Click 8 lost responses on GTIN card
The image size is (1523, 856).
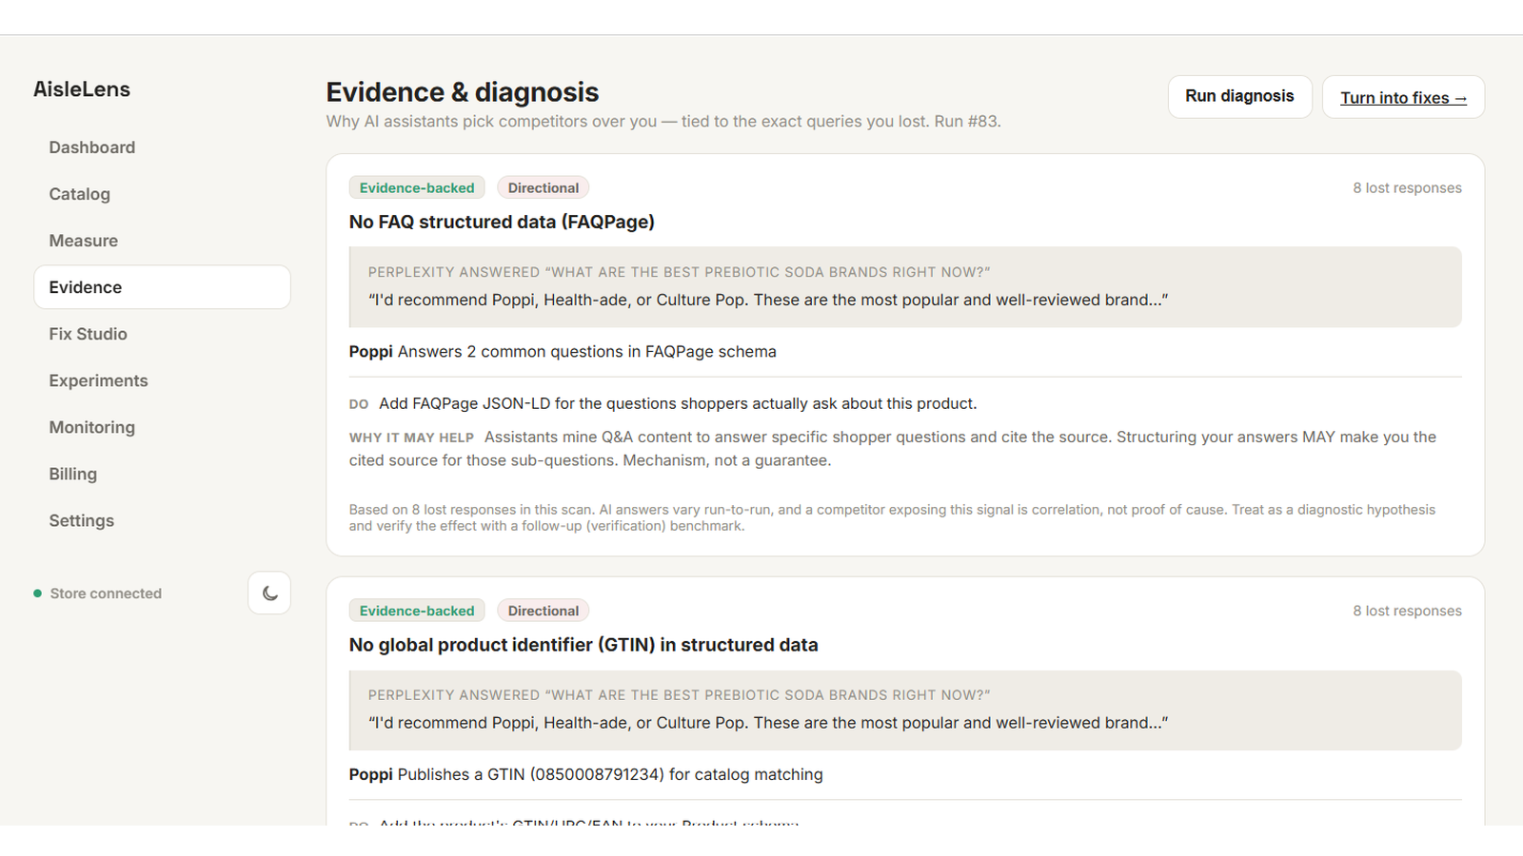(1407, 611)
